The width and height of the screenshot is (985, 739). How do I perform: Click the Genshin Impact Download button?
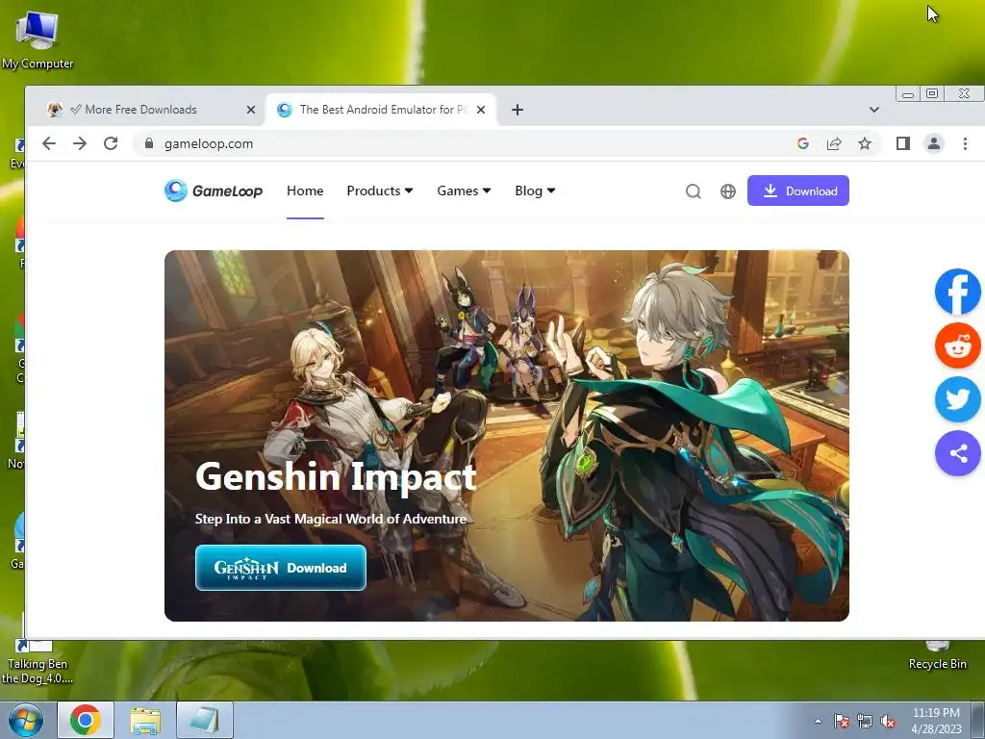pyautogui.click(x=281, y=568)
